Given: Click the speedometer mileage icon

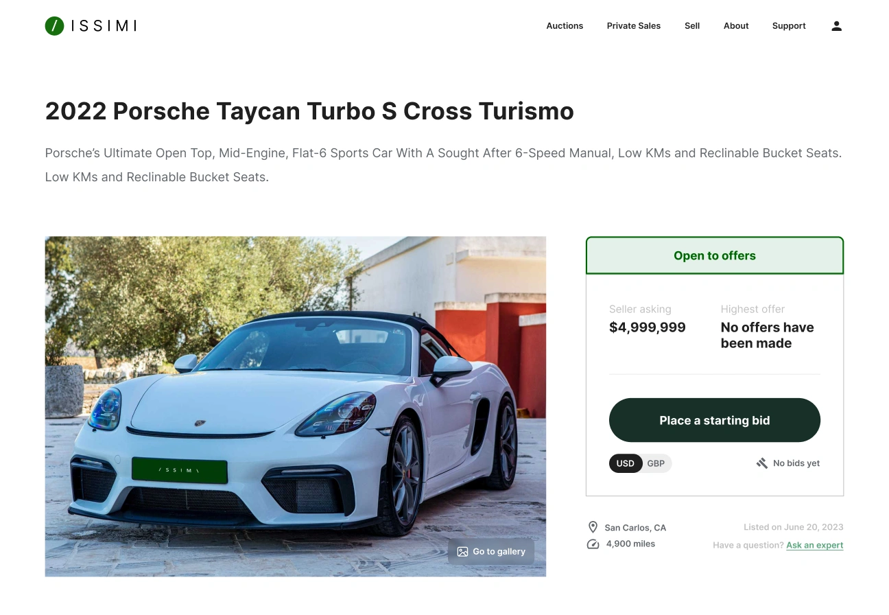Looking at the screenshot, I should pos(593,544).
